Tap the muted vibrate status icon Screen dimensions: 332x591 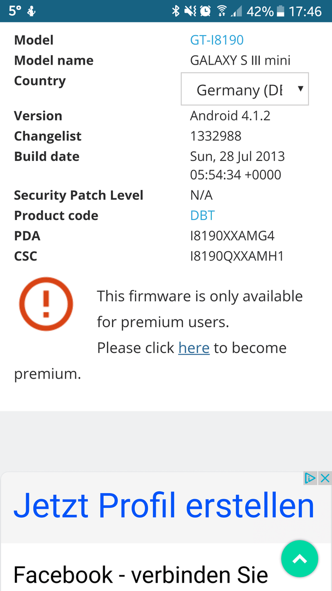(x=190, y=11)
